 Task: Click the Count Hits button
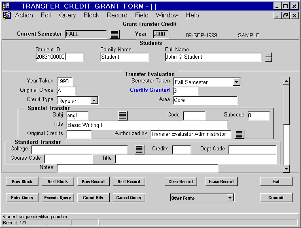pyautogui.click(x=93, y=198)
